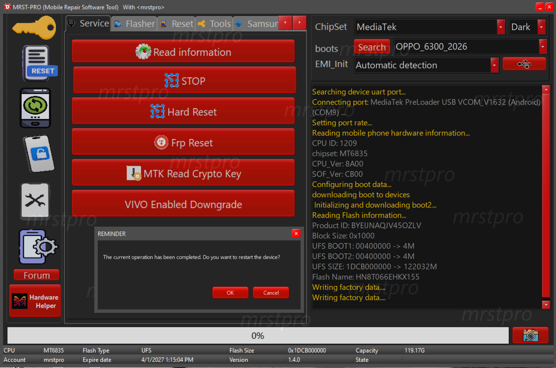Open the phone settings gear icon
This screenshot has height=368, width=556.
pyautogui.click(x=38, y=247)
